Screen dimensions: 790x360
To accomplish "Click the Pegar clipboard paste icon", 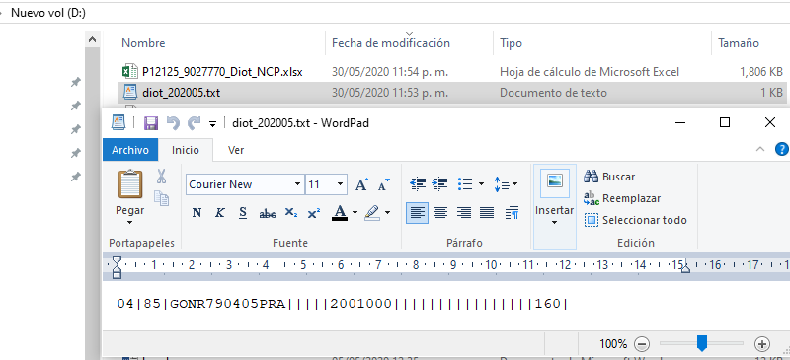I will [x=130, y=184].
